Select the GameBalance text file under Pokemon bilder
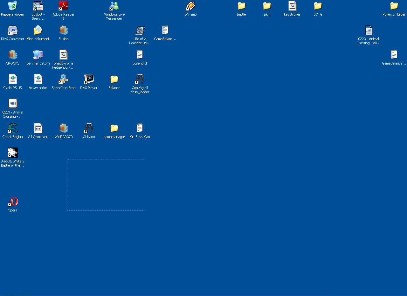Image resolution: width=407 pixels, height=296 pixels. coord(394,55)
